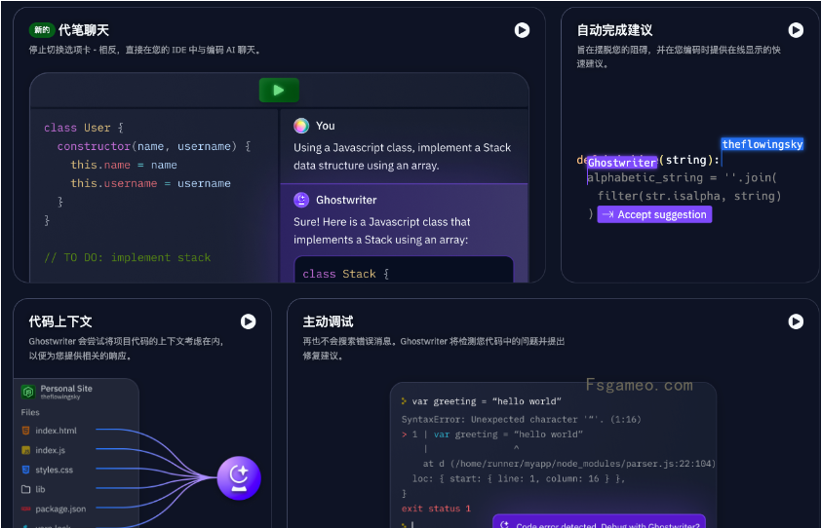Click the Files label in sidebar
This screenshot has width=821, height=528.
pyautogui.click(x=30, y=412)
